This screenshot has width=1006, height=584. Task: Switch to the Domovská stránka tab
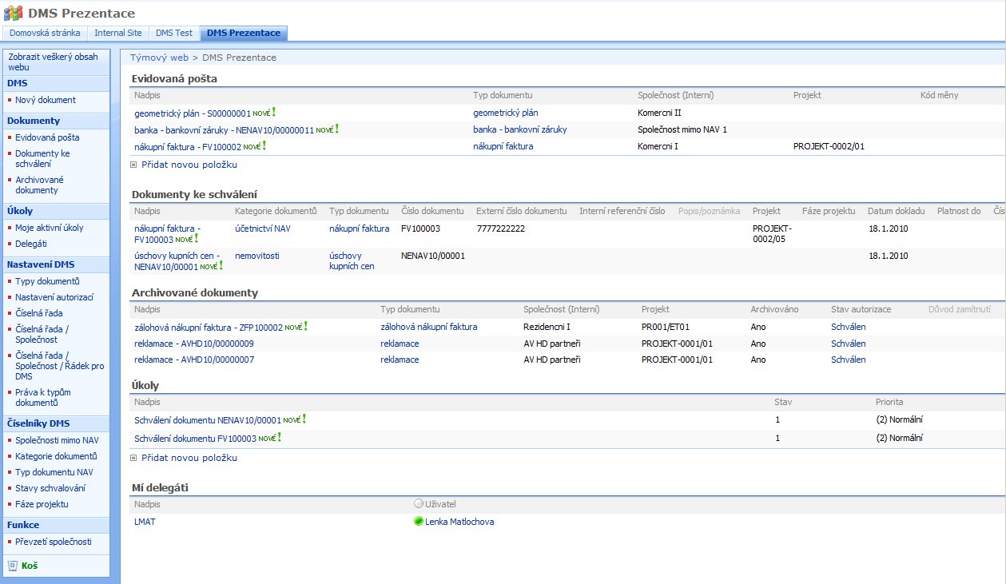(x=45, y=33)
